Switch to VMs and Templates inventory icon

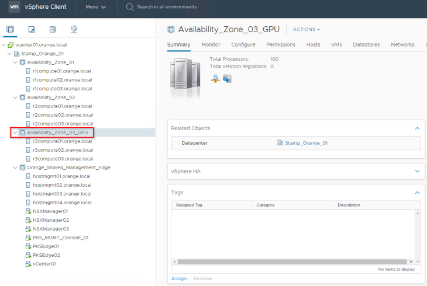(x=32, y=29)
